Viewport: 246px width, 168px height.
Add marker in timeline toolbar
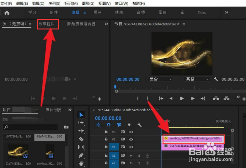(x=129, y=125)
